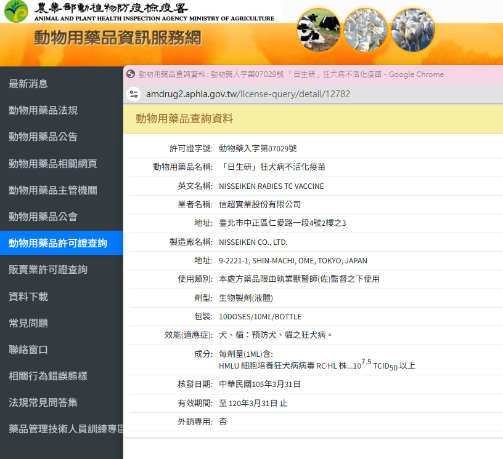Click the cows circular photo
503x459 pixels.
pyautogui.click(x=318, y=30)
